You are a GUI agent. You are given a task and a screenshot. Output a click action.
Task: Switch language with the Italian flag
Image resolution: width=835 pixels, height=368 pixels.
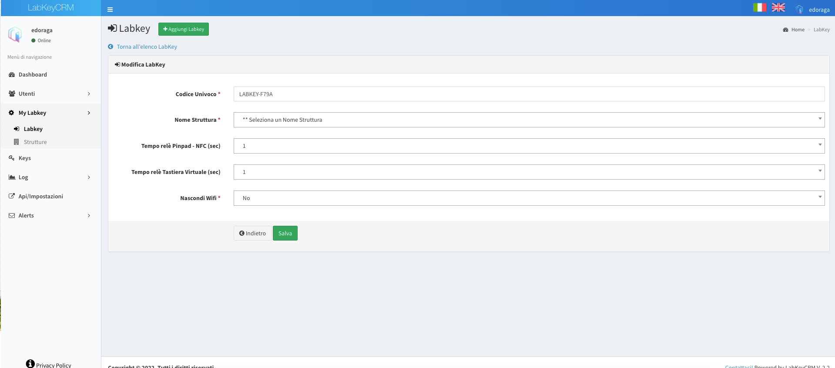759,8
